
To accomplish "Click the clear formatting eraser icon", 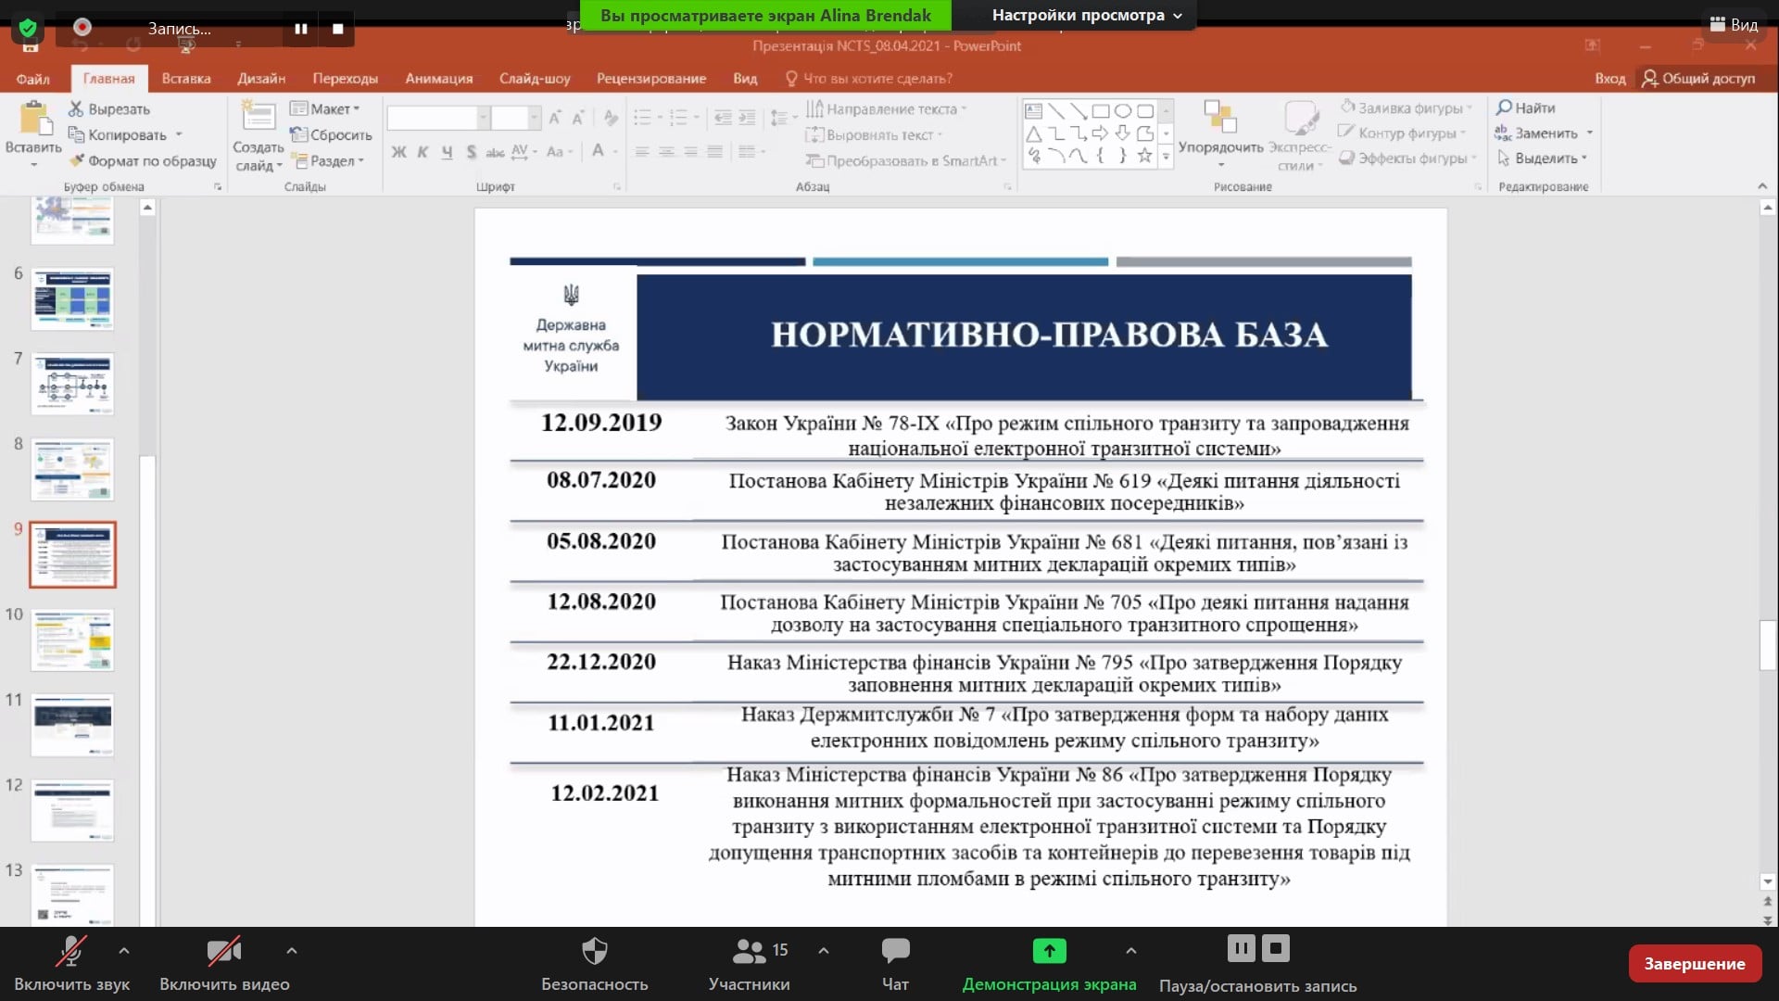I will [x=611, y=118].
